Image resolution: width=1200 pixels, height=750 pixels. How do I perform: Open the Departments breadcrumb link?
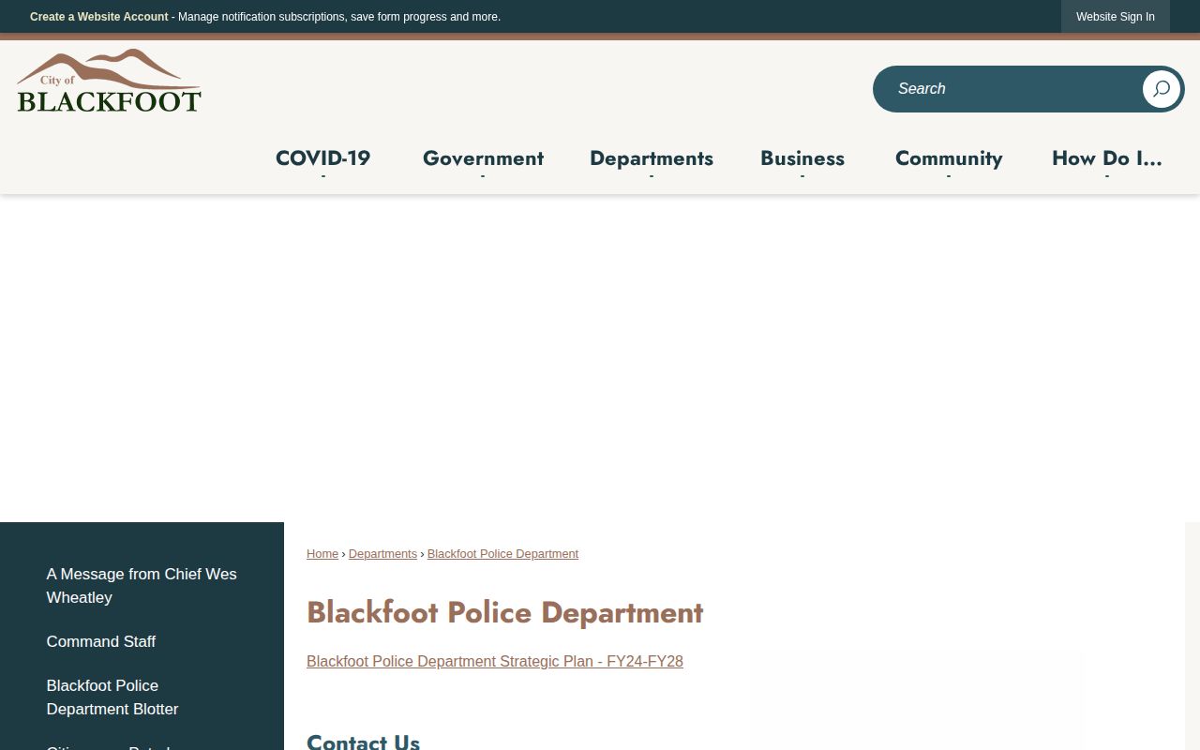[382, 554]
